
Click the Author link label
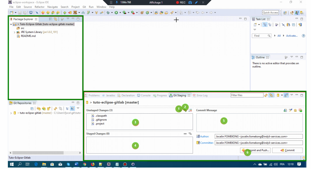tap(205, 136)
